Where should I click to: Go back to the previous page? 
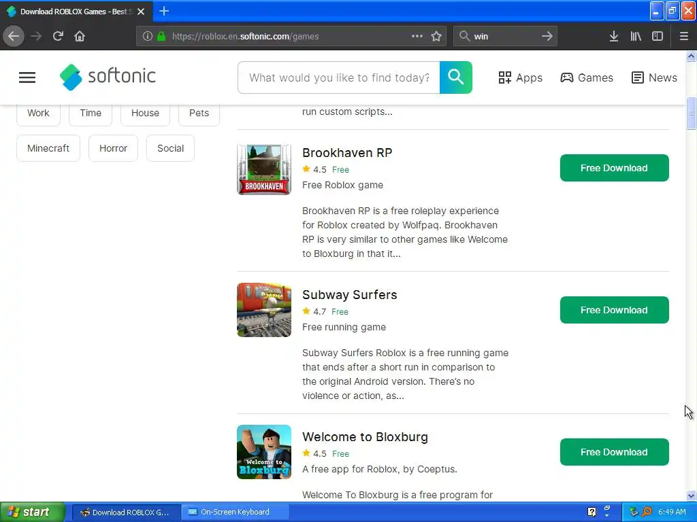coord(14,36)
